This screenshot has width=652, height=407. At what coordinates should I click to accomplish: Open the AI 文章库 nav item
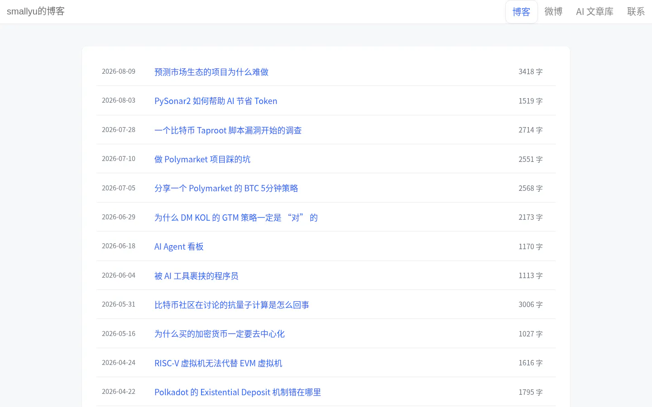coord(594,12)
